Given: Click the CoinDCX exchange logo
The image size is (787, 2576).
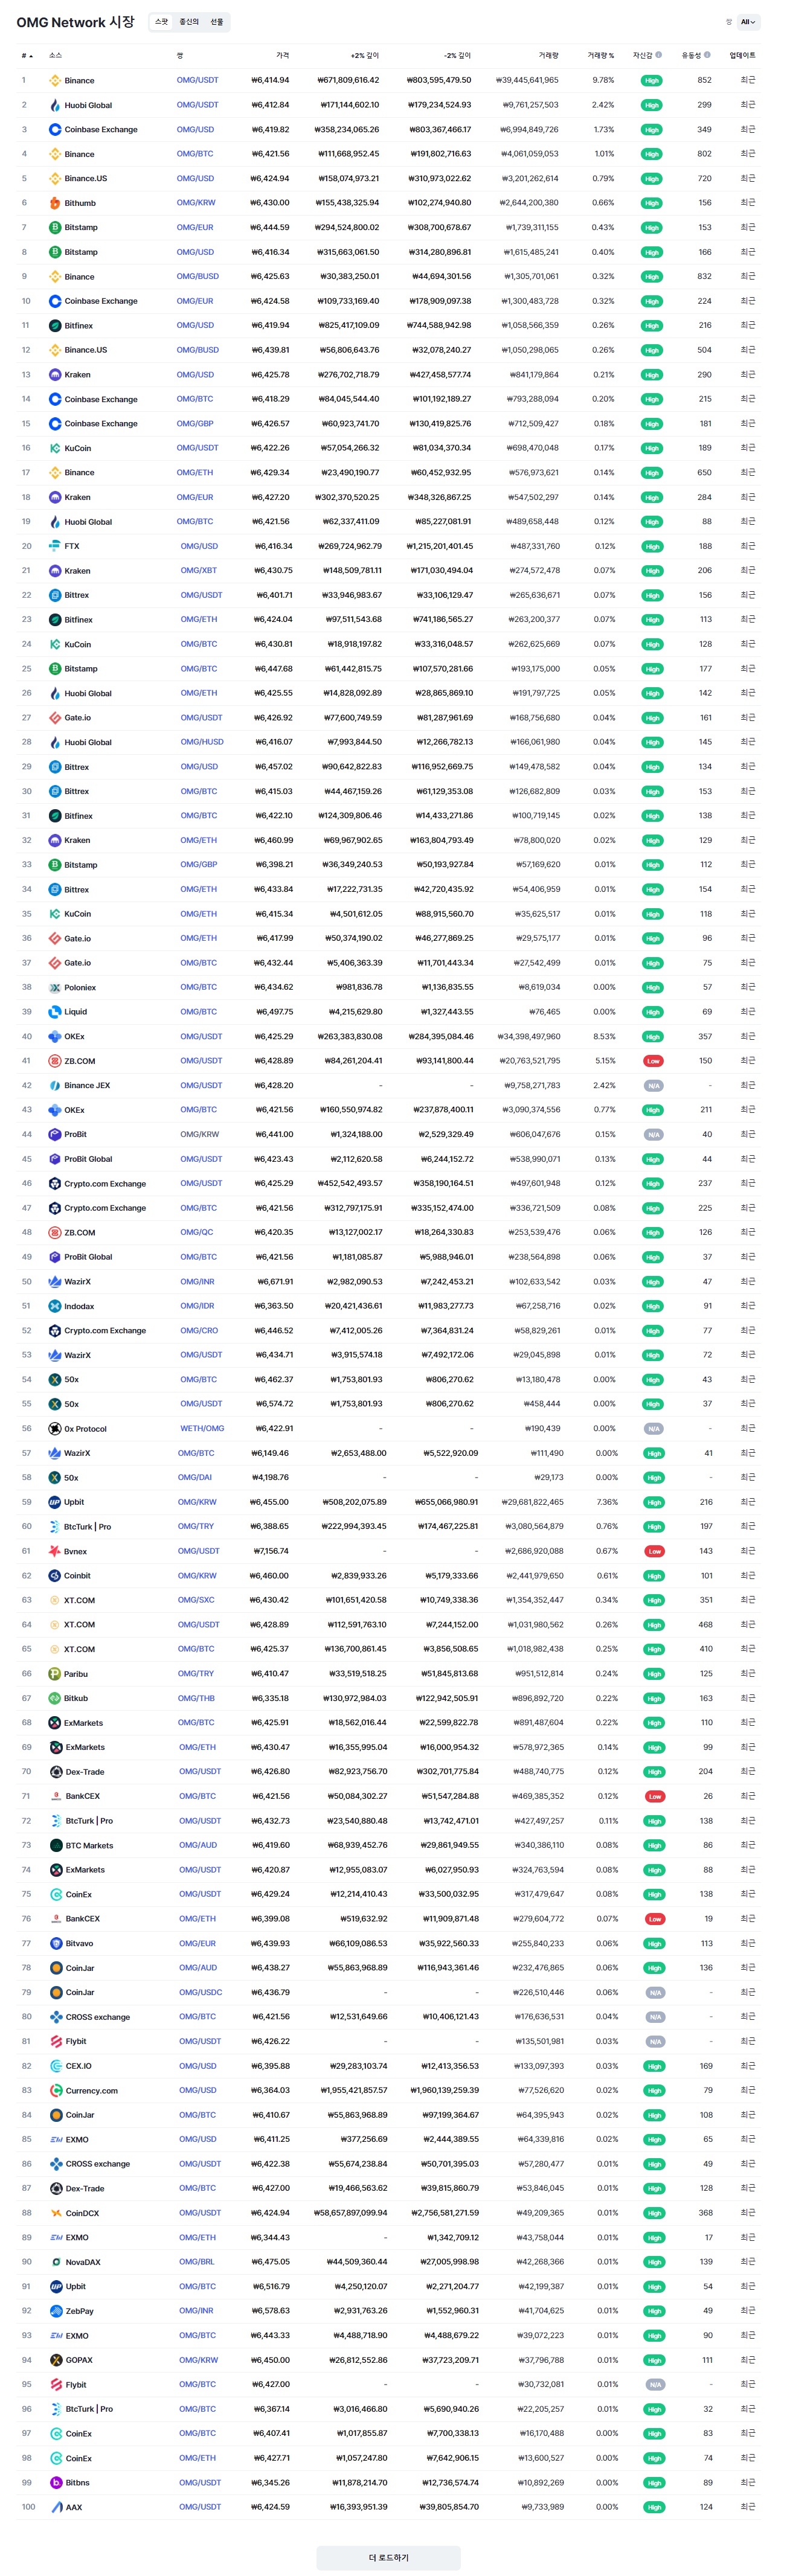Looking at the screenshot, I should [56, 2213].
